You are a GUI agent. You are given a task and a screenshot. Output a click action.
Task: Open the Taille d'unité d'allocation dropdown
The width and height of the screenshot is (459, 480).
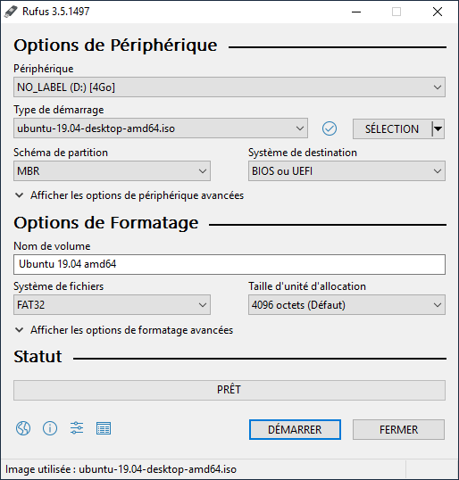346,305
